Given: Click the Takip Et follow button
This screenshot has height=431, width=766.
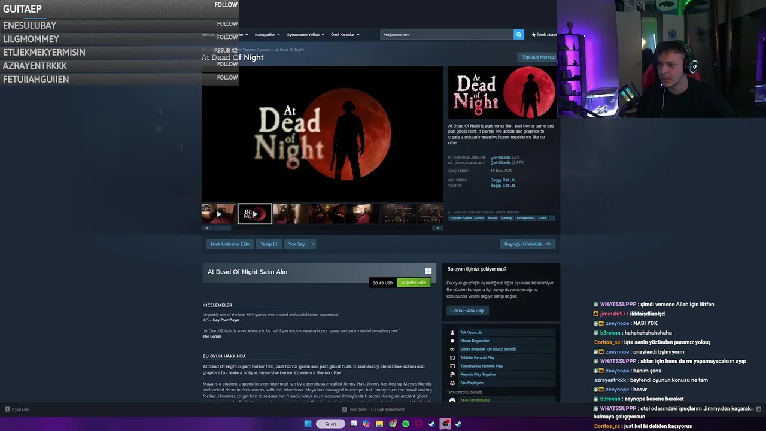Looking at the screenshot, I should (x=269, y=244).
